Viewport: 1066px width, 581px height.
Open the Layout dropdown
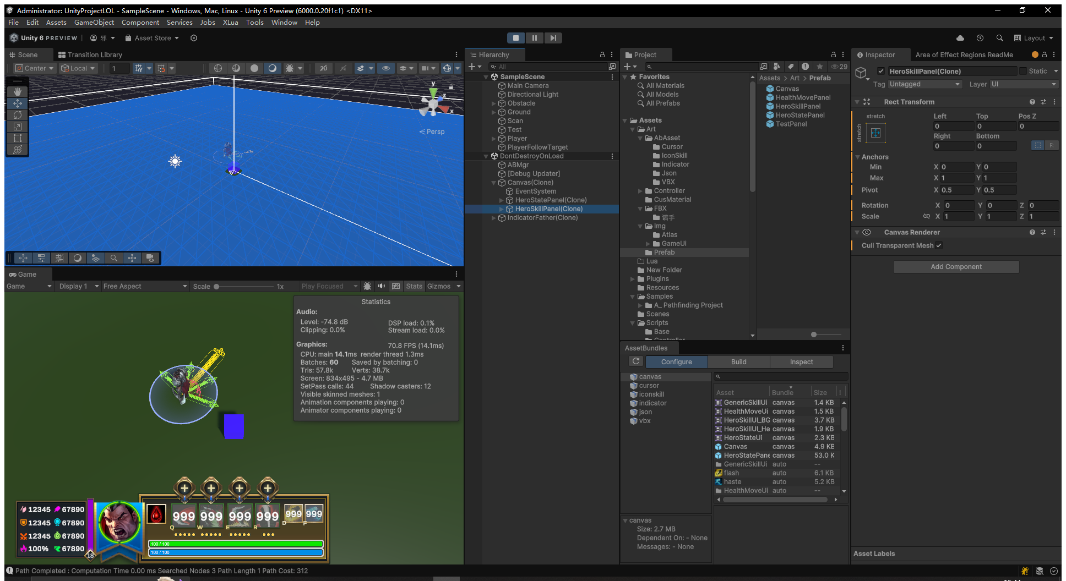click(1034, 38)
